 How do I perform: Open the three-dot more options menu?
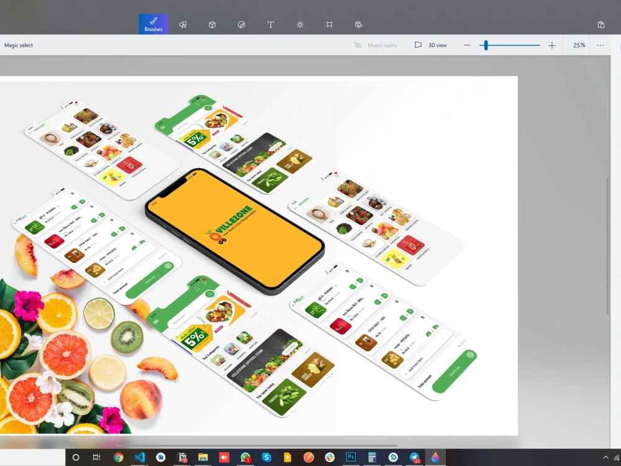click(600, 45)
